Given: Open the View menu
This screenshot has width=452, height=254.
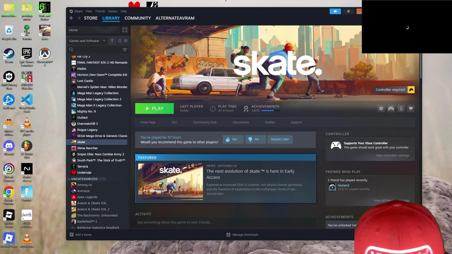Looking at the screenshot, I should (x=89, y=11).
